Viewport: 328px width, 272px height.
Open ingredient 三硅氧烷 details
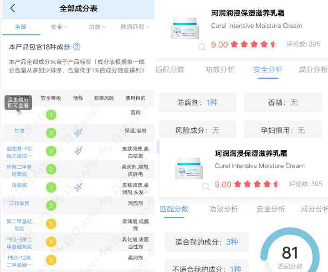[19, 203]
